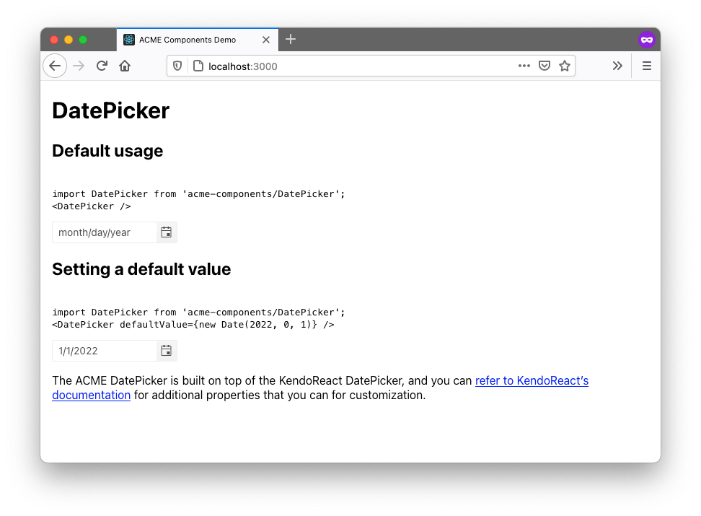701x516 pixels.
Task: Click the page info document icon
Action: 198,66
